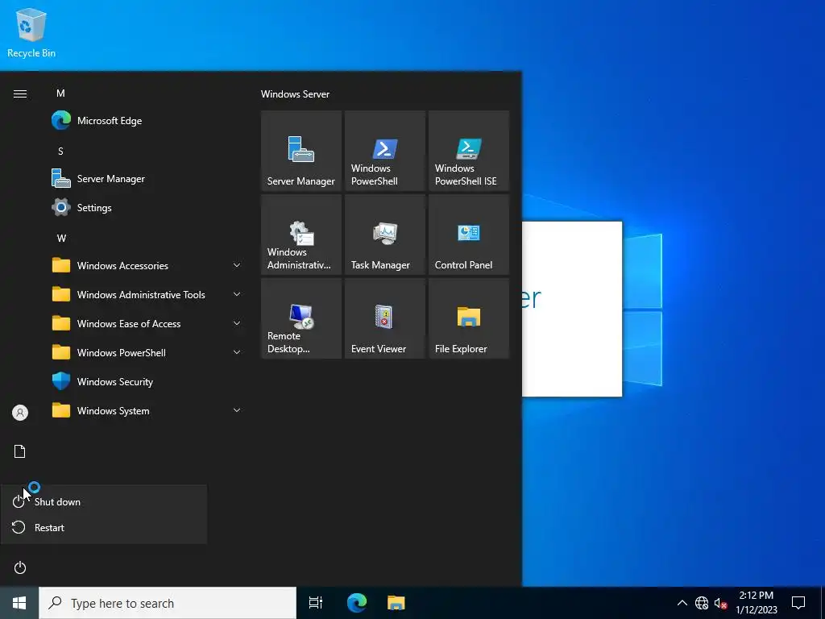Image resolution: width=825 pixels, height=619 pixels.
Task: Launch the Windows PowerShell tile
Action: (x=384, y=151)
